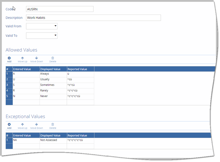Image resolution: width=220 pixels, height=162 pixels.
Task: Click the NA entered value cell
Action: tap(26, 140)
